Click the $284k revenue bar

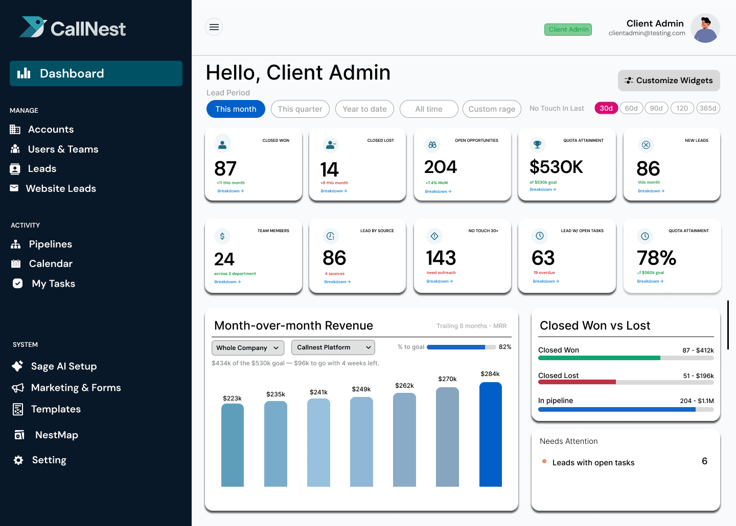(x=491, y=435)
